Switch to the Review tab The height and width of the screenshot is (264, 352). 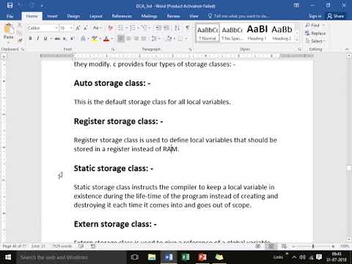pyautogui.click(x=173, y=16)
